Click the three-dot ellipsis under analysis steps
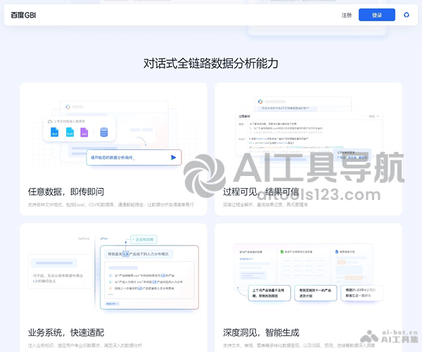Viewport: 422px width, 352px height. coord(110,294)
